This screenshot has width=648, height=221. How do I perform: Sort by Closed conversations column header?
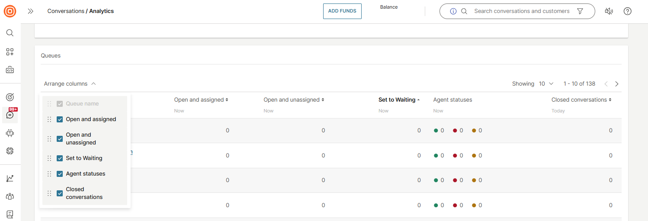[x=581, y=100]
